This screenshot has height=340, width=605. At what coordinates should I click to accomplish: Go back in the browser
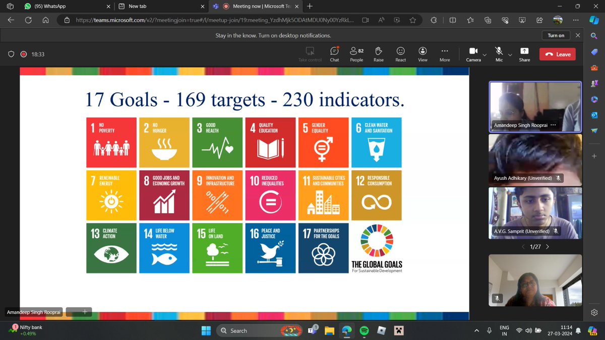tap(11, 20)
